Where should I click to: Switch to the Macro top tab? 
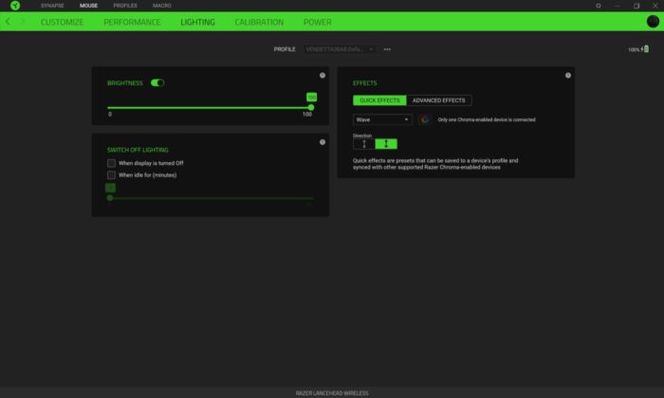coord(162,6)
